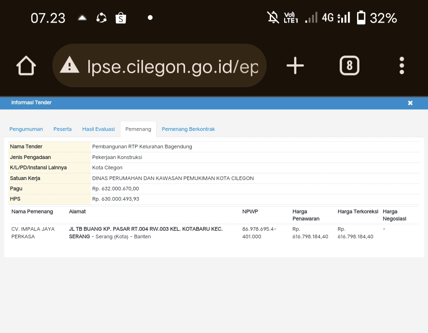Click HPS value Rp. 630.000.493,93

point(116,199)
